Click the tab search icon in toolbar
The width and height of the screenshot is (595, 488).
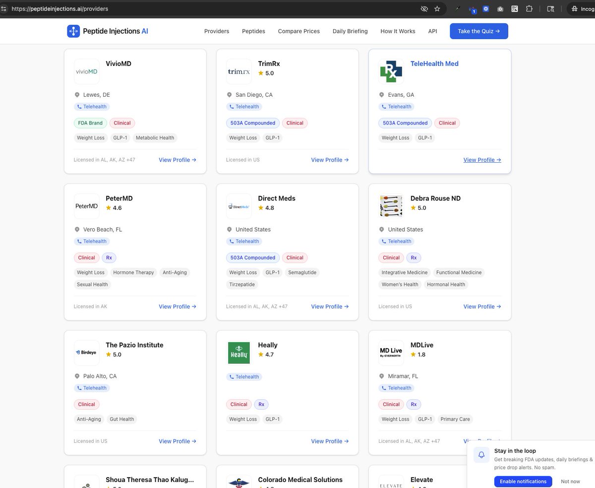coord(550,9)
